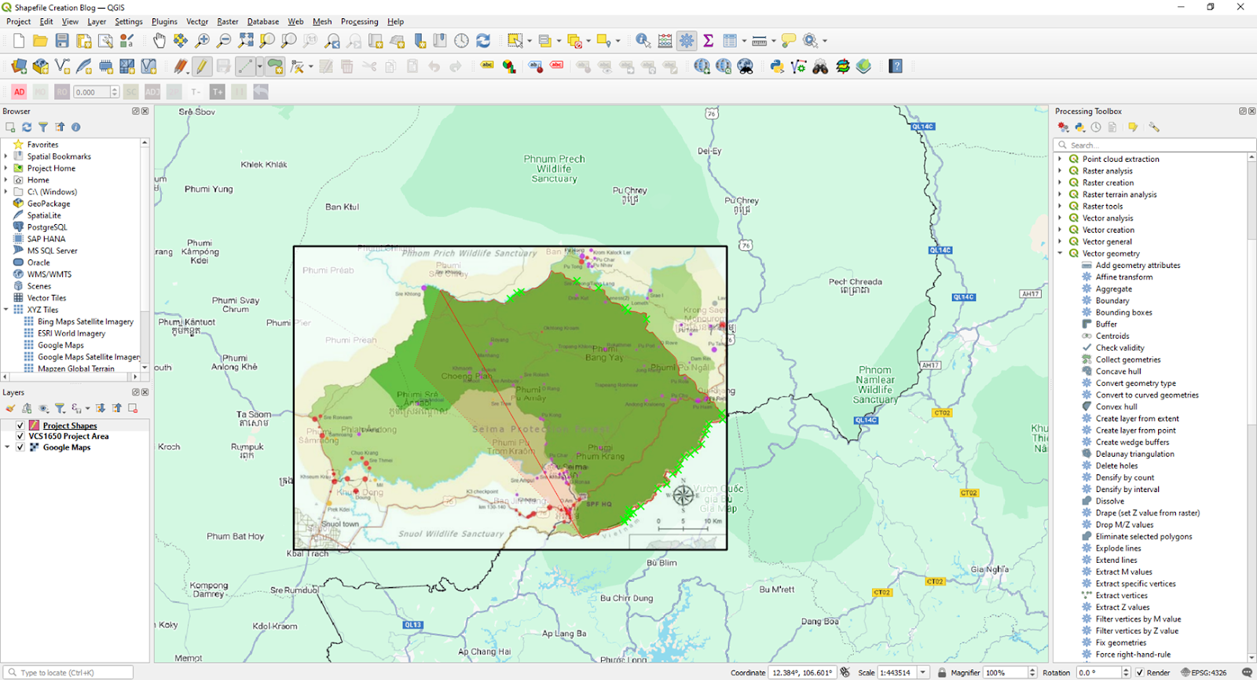Click the Zoom Full extent icon

pyautogui.click(x=246, y=41)
